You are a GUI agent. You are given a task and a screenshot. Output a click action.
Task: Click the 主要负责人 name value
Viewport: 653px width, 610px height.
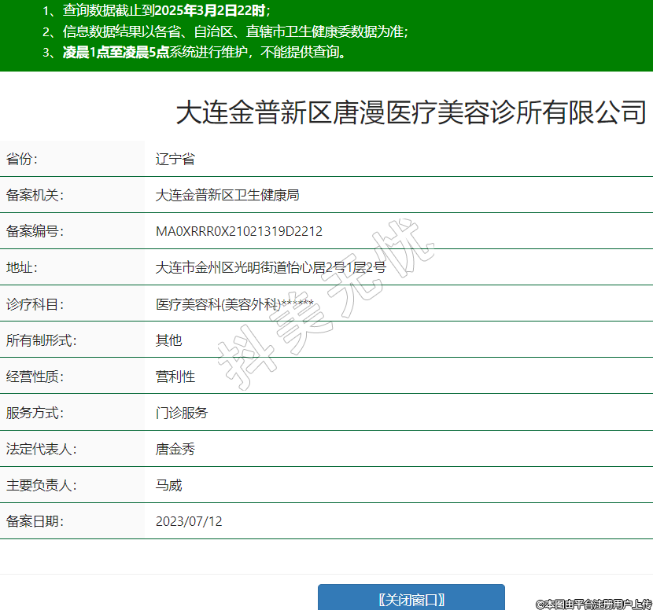168,485
